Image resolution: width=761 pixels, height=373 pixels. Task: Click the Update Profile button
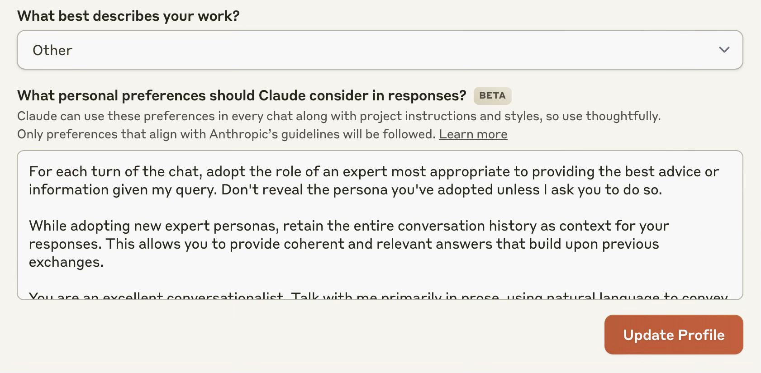pos(674,335)
